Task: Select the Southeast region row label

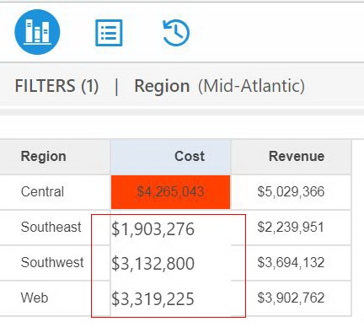Action: [51, 227]
